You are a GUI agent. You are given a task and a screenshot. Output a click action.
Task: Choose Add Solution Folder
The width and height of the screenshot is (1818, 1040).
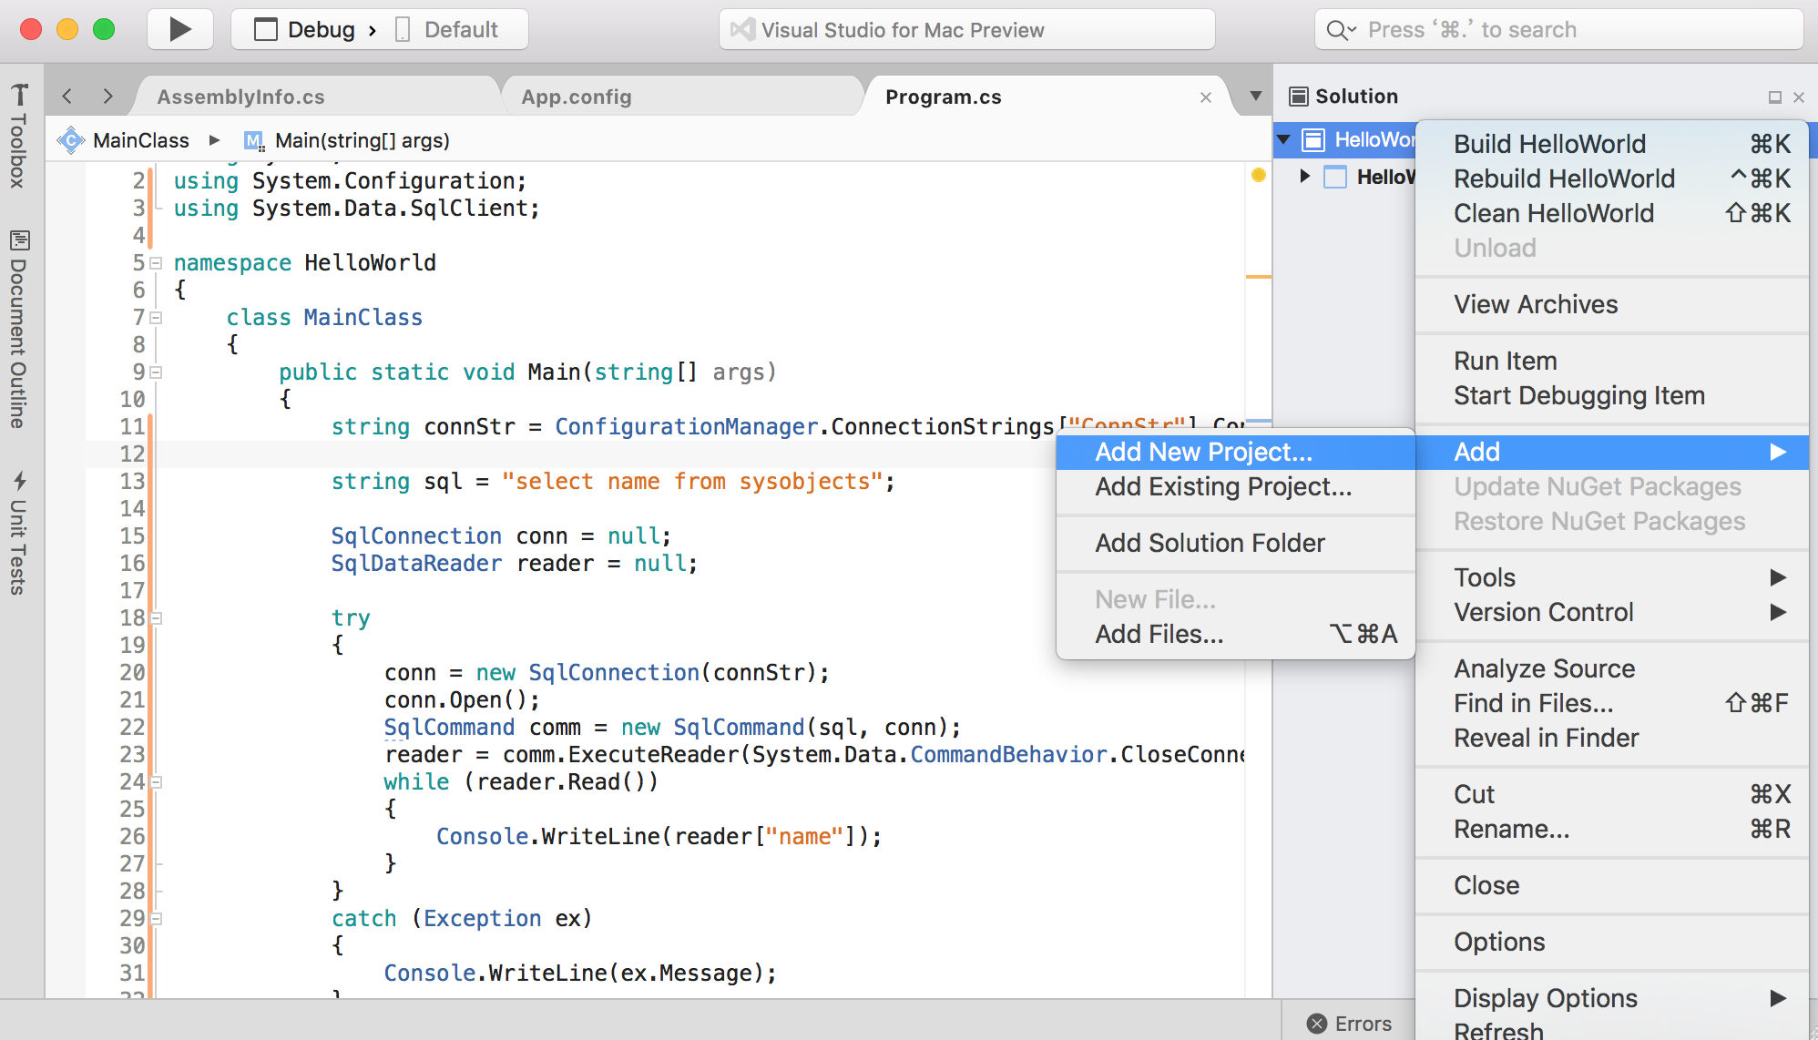click(1236, 544)
